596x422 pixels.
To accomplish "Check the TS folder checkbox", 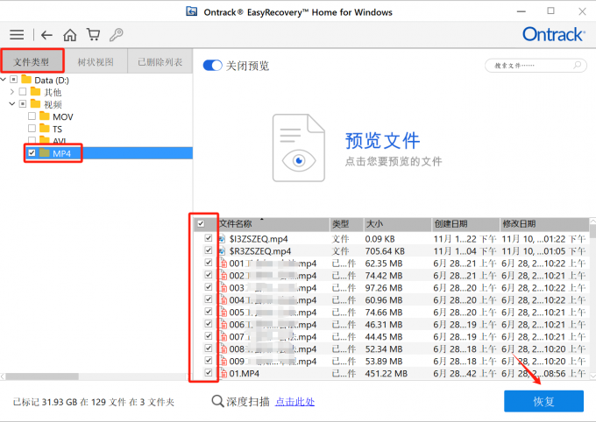I will pos(32,129).
